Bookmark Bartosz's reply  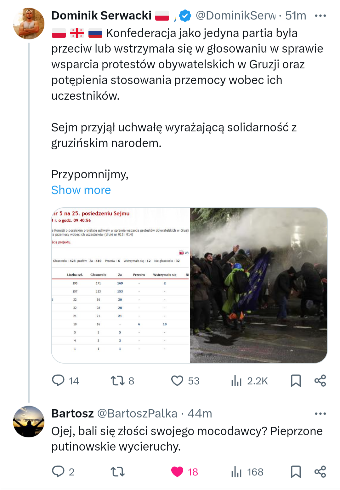click(296, 471)
